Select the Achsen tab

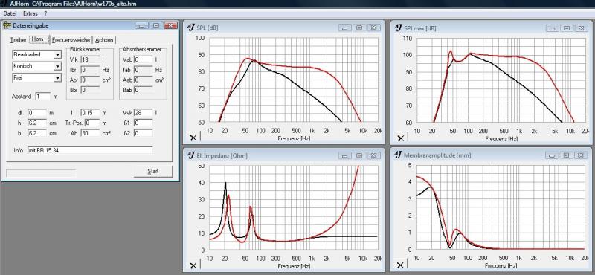(x=104, y=40)
